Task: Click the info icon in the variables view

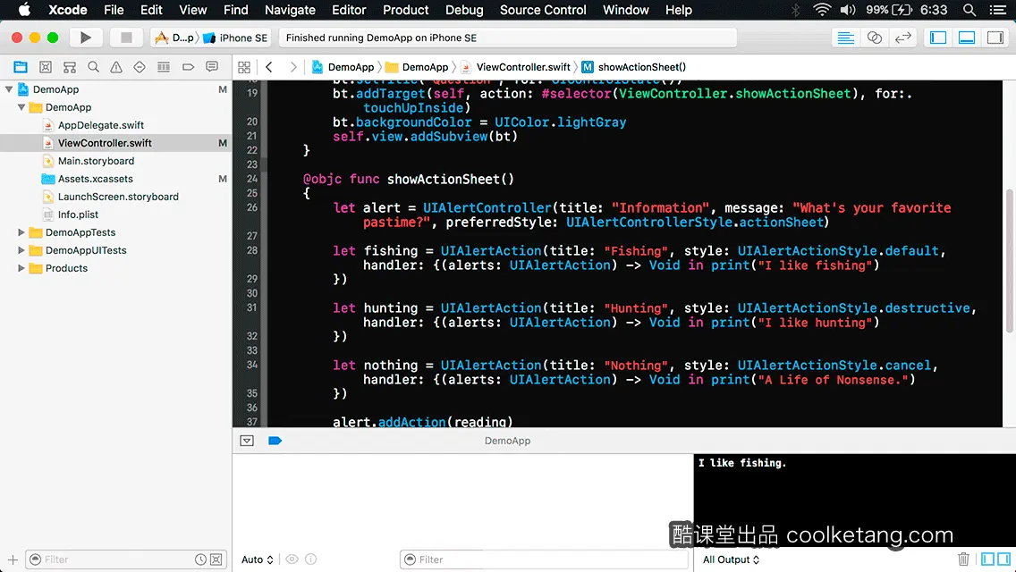Action: 311,559
